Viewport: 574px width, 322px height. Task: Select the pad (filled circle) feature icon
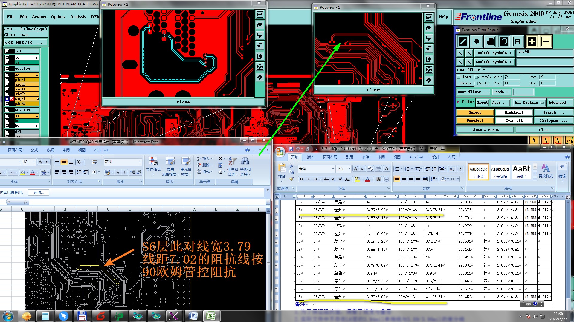(x=477, y=41)
